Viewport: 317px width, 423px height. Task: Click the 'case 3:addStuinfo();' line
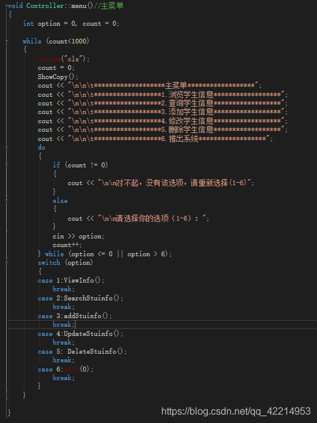(75, 316)
